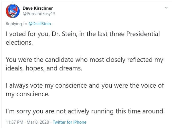This screenshot has height=128, width=172.
Task: Follow the @DrJillStein mention link
Action: 40,24
